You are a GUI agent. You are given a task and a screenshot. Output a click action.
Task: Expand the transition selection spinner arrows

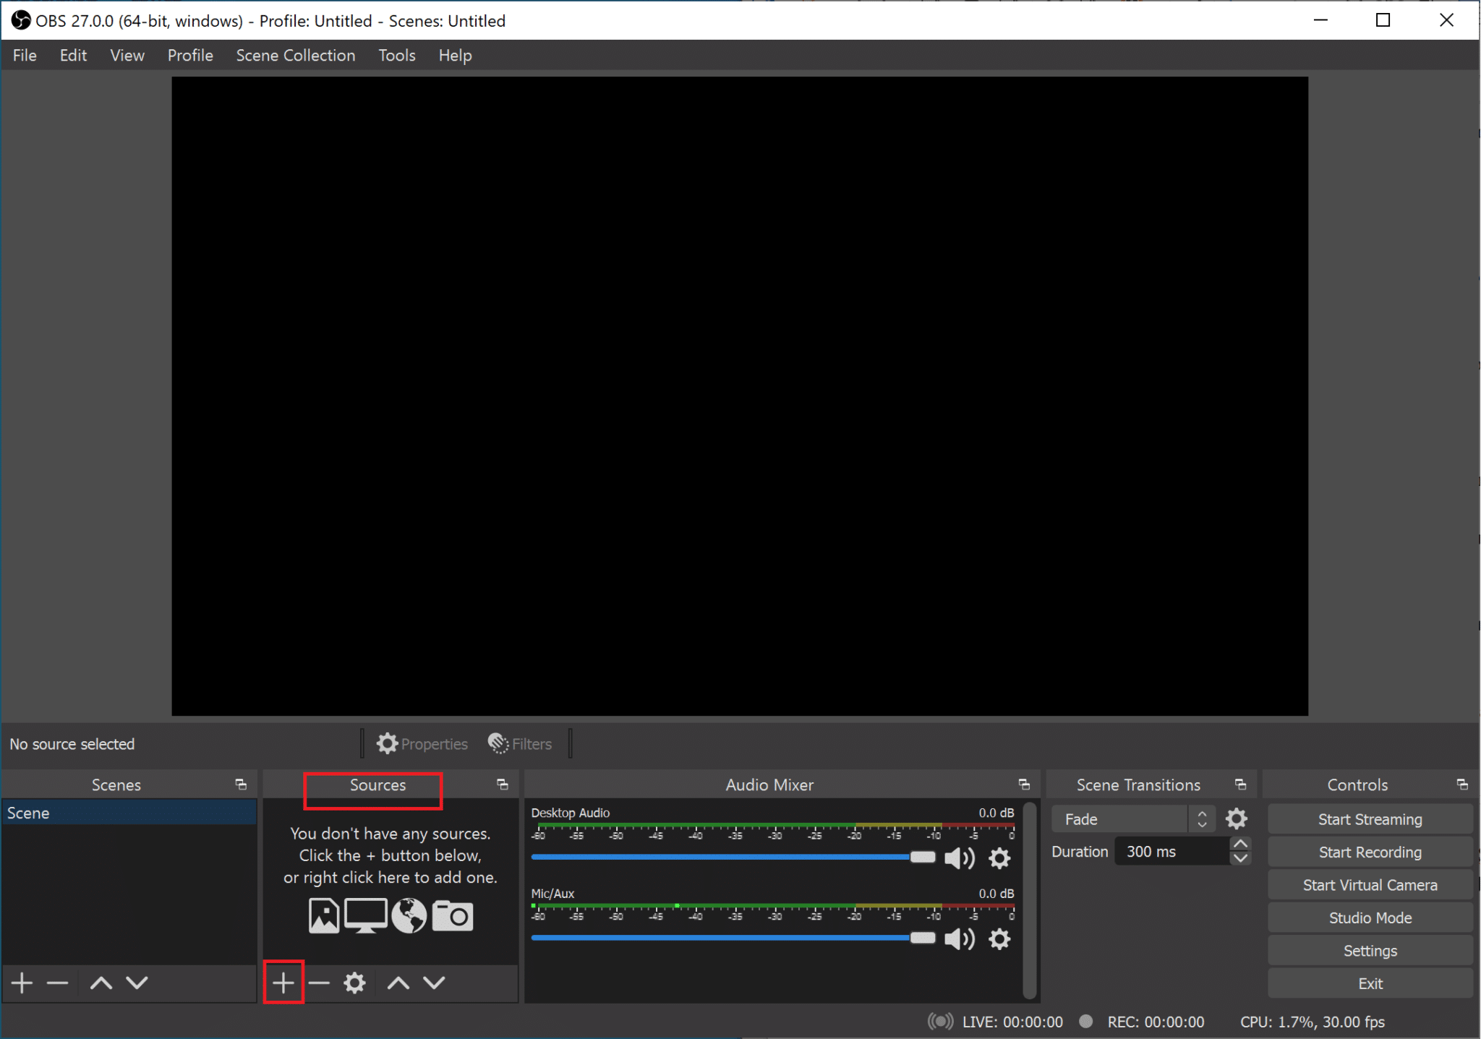1202,818
